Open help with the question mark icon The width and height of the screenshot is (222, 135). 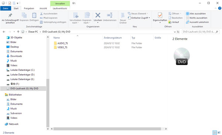tap(219, 9)
